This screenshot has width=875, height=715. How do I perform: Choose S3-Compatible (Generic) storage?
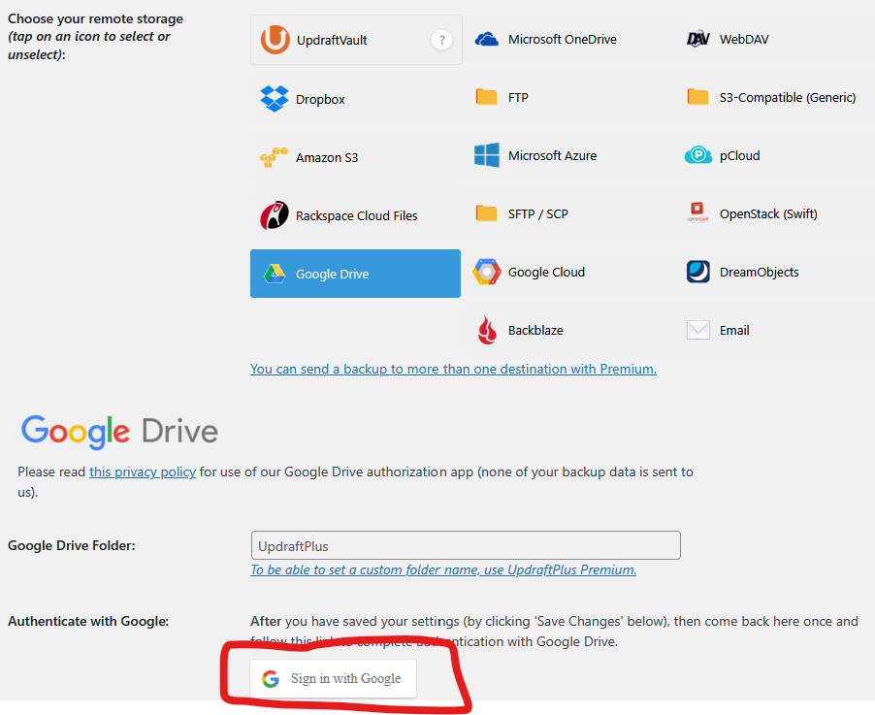point(787,97)
